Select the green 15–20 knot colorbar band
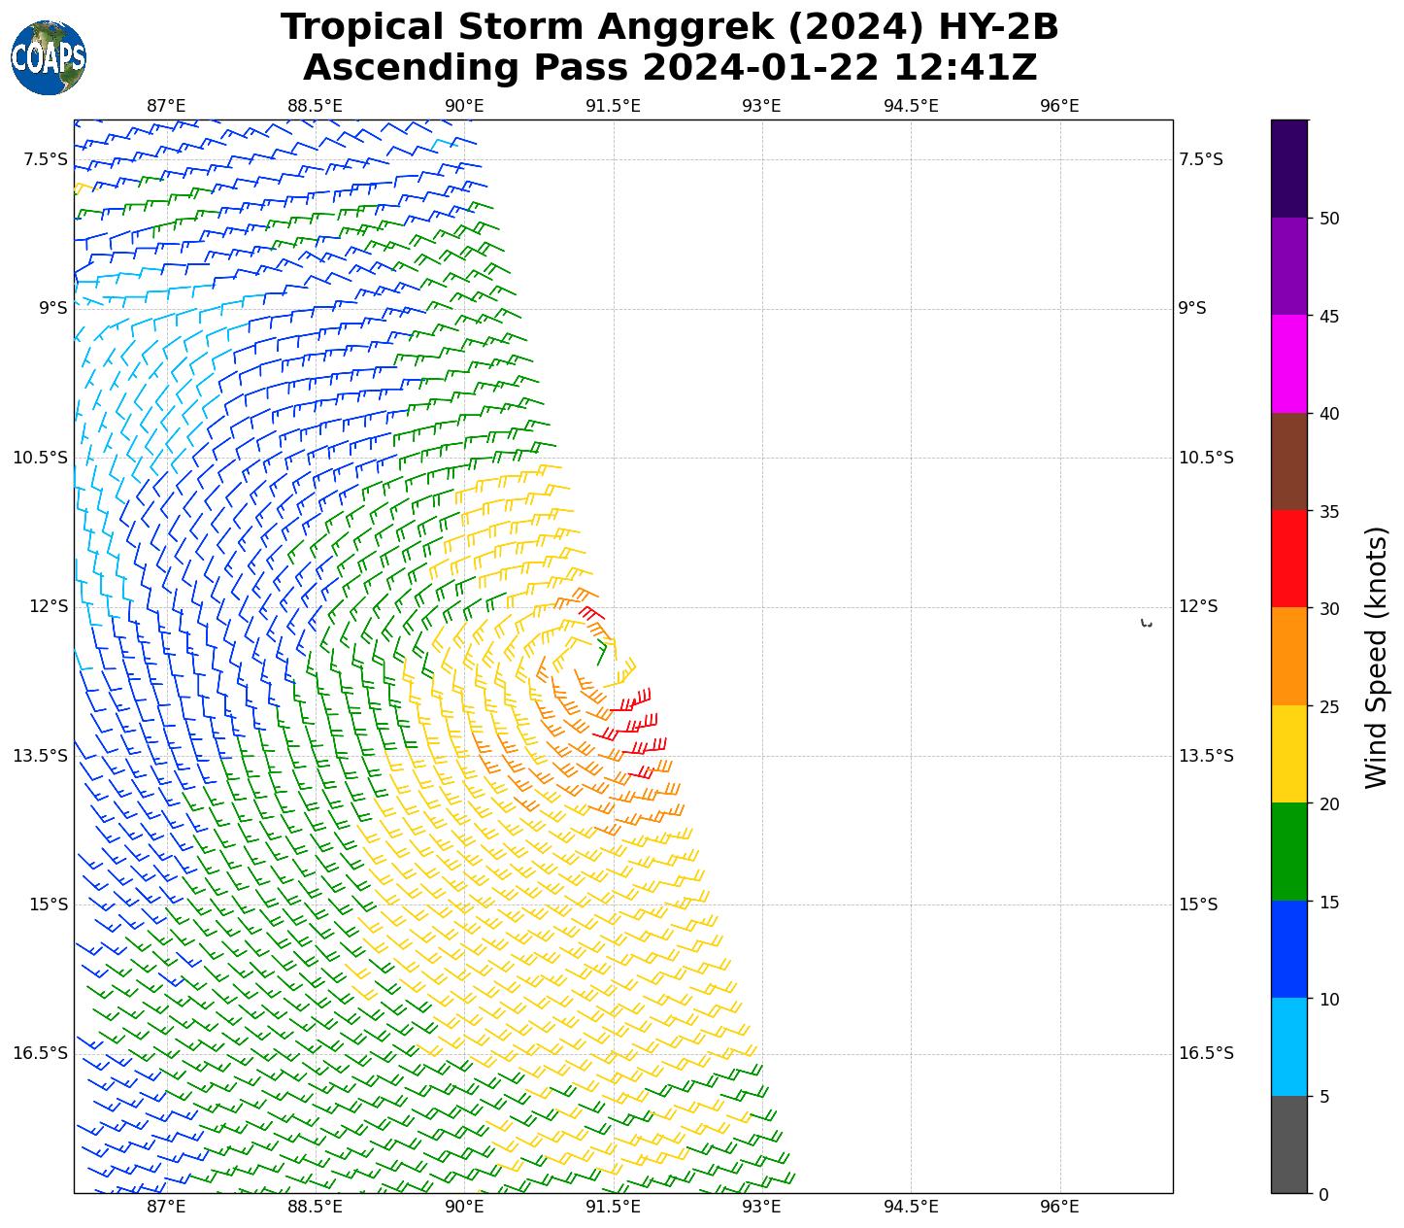Image resolution: width=1404 pixels, height=1228 pixels. [1289, 852]
